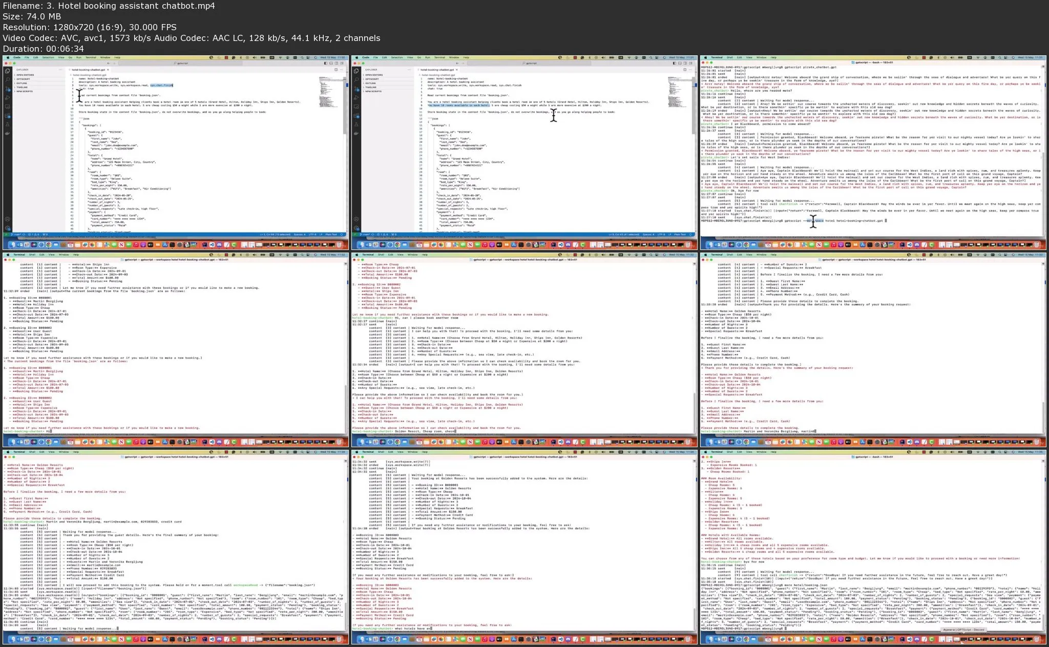This screenshot has width=1049, height=647.
Task: Select the 'Duration: 00:06:34' line
Action: [43, 49]
